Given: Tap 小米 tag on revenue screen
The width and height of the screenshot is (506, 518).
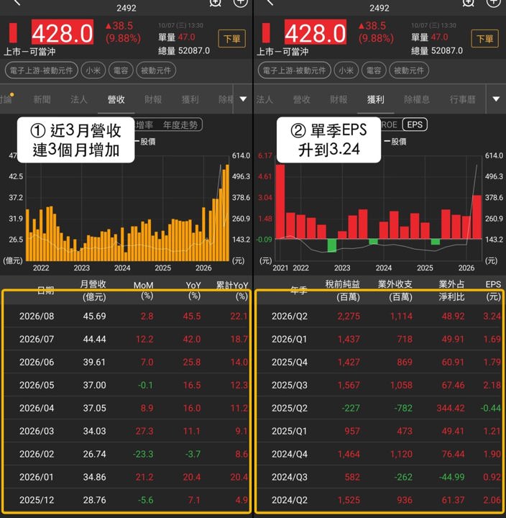Looking at the screenshot, I should click(x=93, y=71).
